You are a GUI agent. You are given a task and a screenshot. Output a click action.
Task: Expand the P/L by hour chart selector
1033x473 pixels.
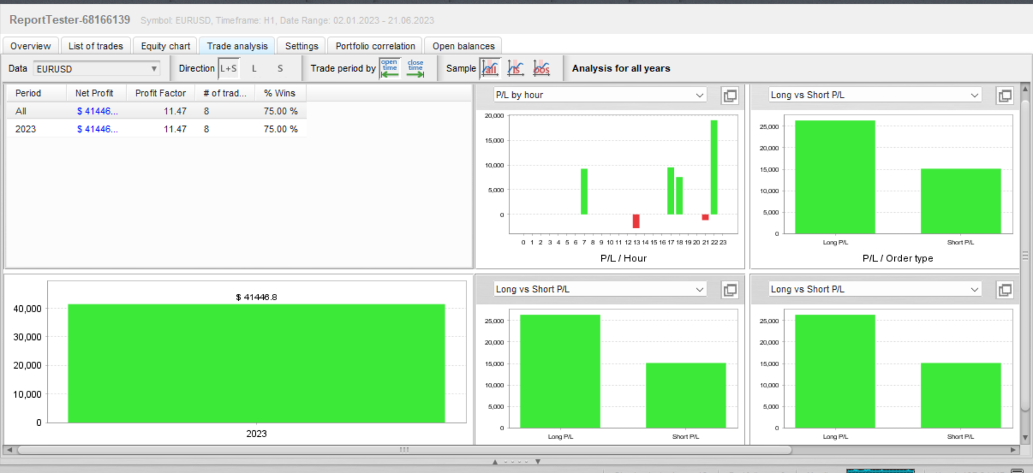600,95
